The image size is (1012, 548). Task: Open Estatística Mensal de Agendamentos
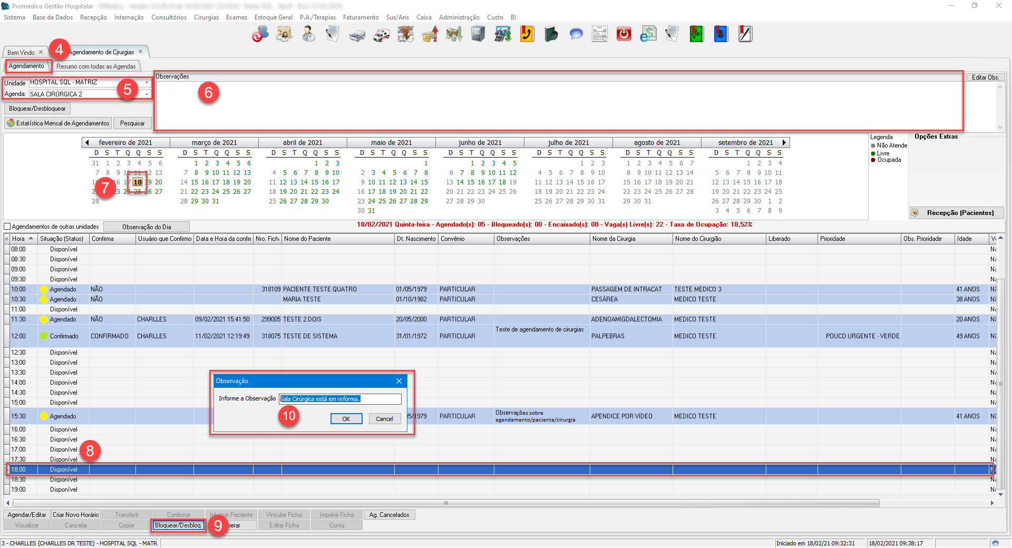[58, 123]
